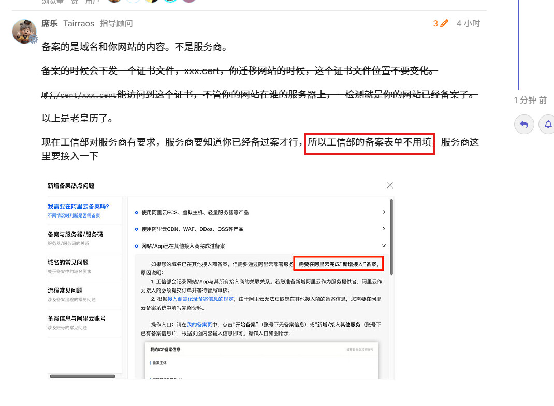The height and width of the screenshot is (406, 554).
Task: Click 使用阿里云CDN、WAF、DDos、OSS等产品 text
Action: (x=193, y=229)
